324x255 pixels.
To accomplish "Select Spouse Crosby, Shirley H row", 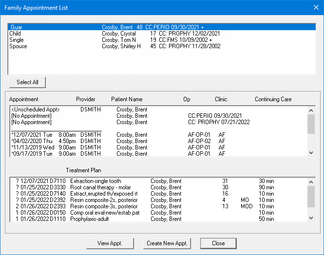I will tap(162, 46).
